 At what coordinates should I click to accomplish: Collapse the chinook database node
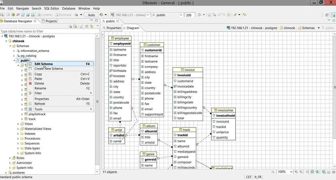pyautogui.click(x=6, y=41)
